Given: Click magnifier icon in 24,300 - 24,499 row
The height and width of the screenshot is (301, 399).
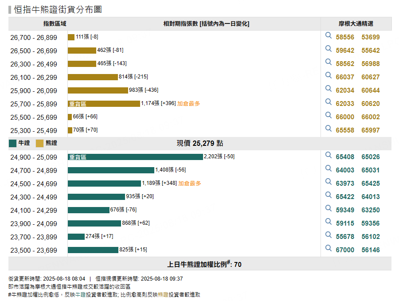Looking at the screenshot, I should (x=329, y=195).
